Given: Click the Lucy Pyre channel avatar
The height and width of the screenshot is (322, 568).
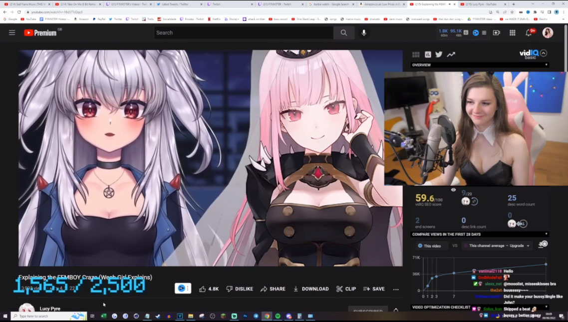Looking at the screenshot, I should click(x=26, y=308).
